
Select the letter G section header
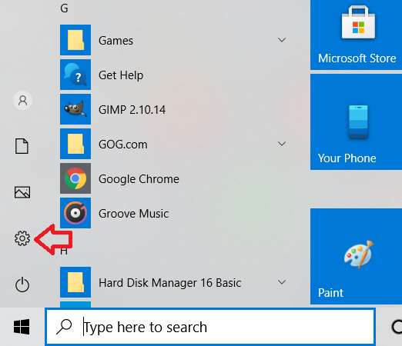[x=64, y=8]
